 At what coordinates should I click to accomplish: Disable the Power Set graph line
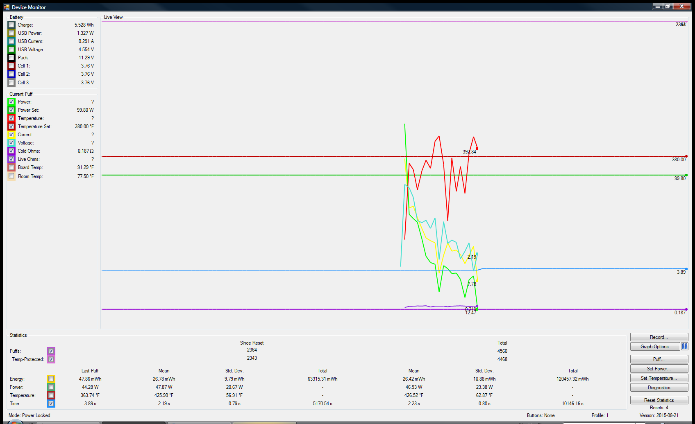11,110
